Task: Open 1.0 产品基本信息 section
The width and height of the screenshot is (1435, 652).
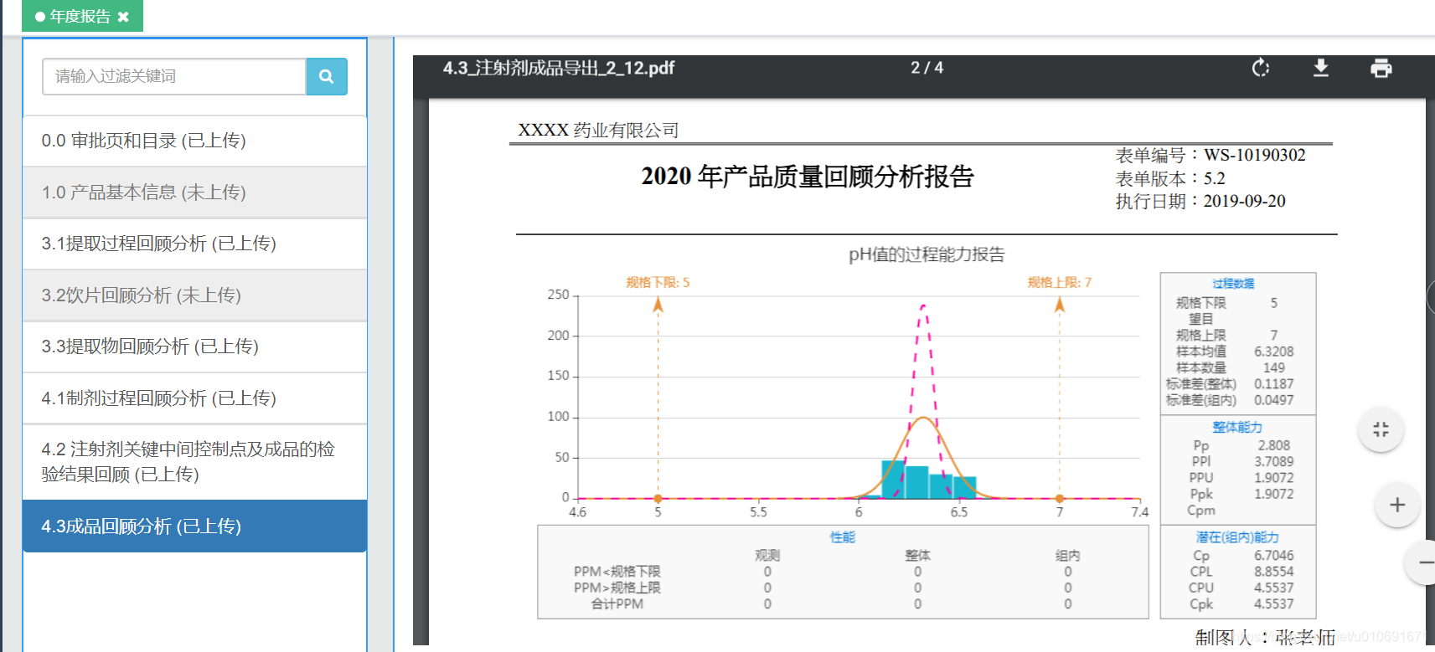Action: click(194, 193)
